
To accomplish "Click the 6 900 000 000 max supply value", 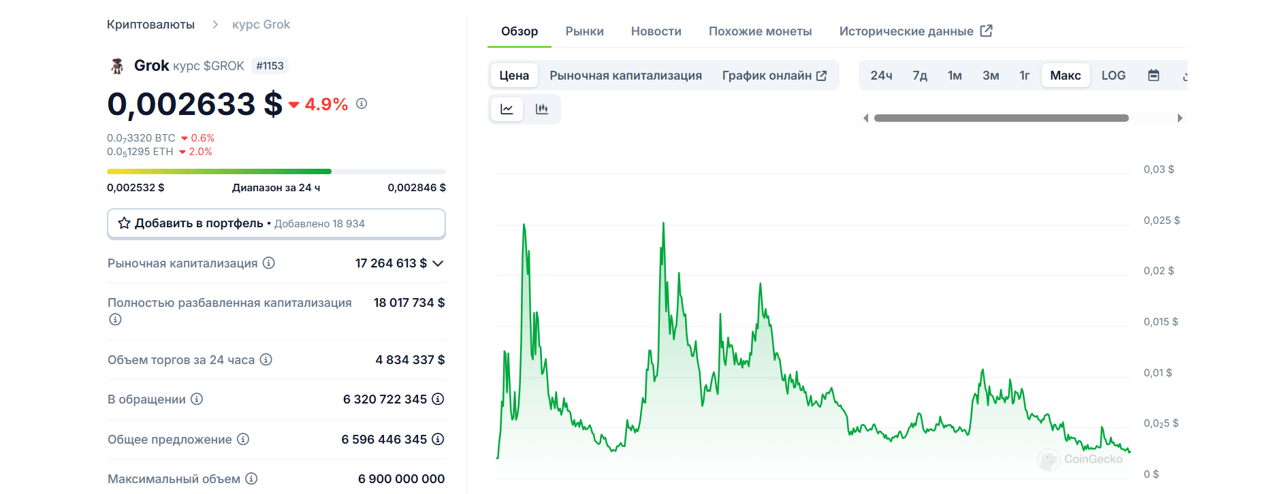I will [x=402, y=479].
